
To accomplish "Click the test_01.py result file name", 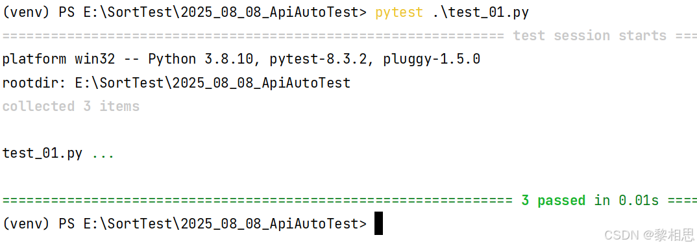I will (x=43, y=153).
